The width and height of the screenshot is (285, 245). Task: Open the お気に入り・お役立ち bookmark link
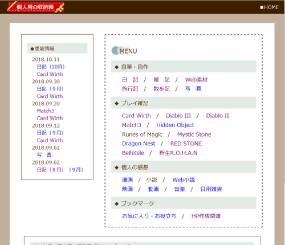[x=149, y=216]
